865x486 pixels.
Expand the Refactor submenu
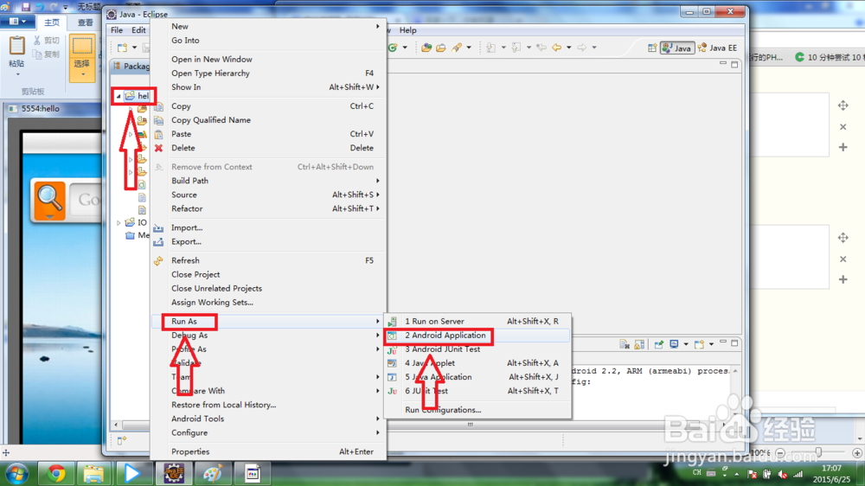(x=269, y=208)
